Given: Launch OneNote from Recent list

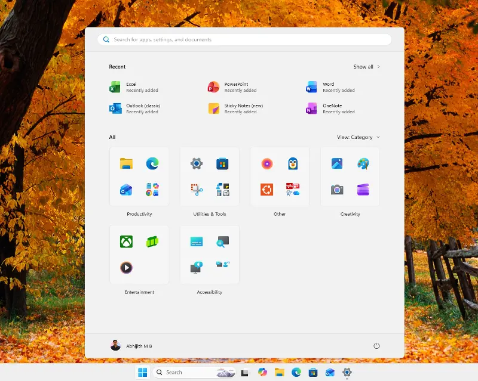Looking at the screenshot, I should pos(330,109).
